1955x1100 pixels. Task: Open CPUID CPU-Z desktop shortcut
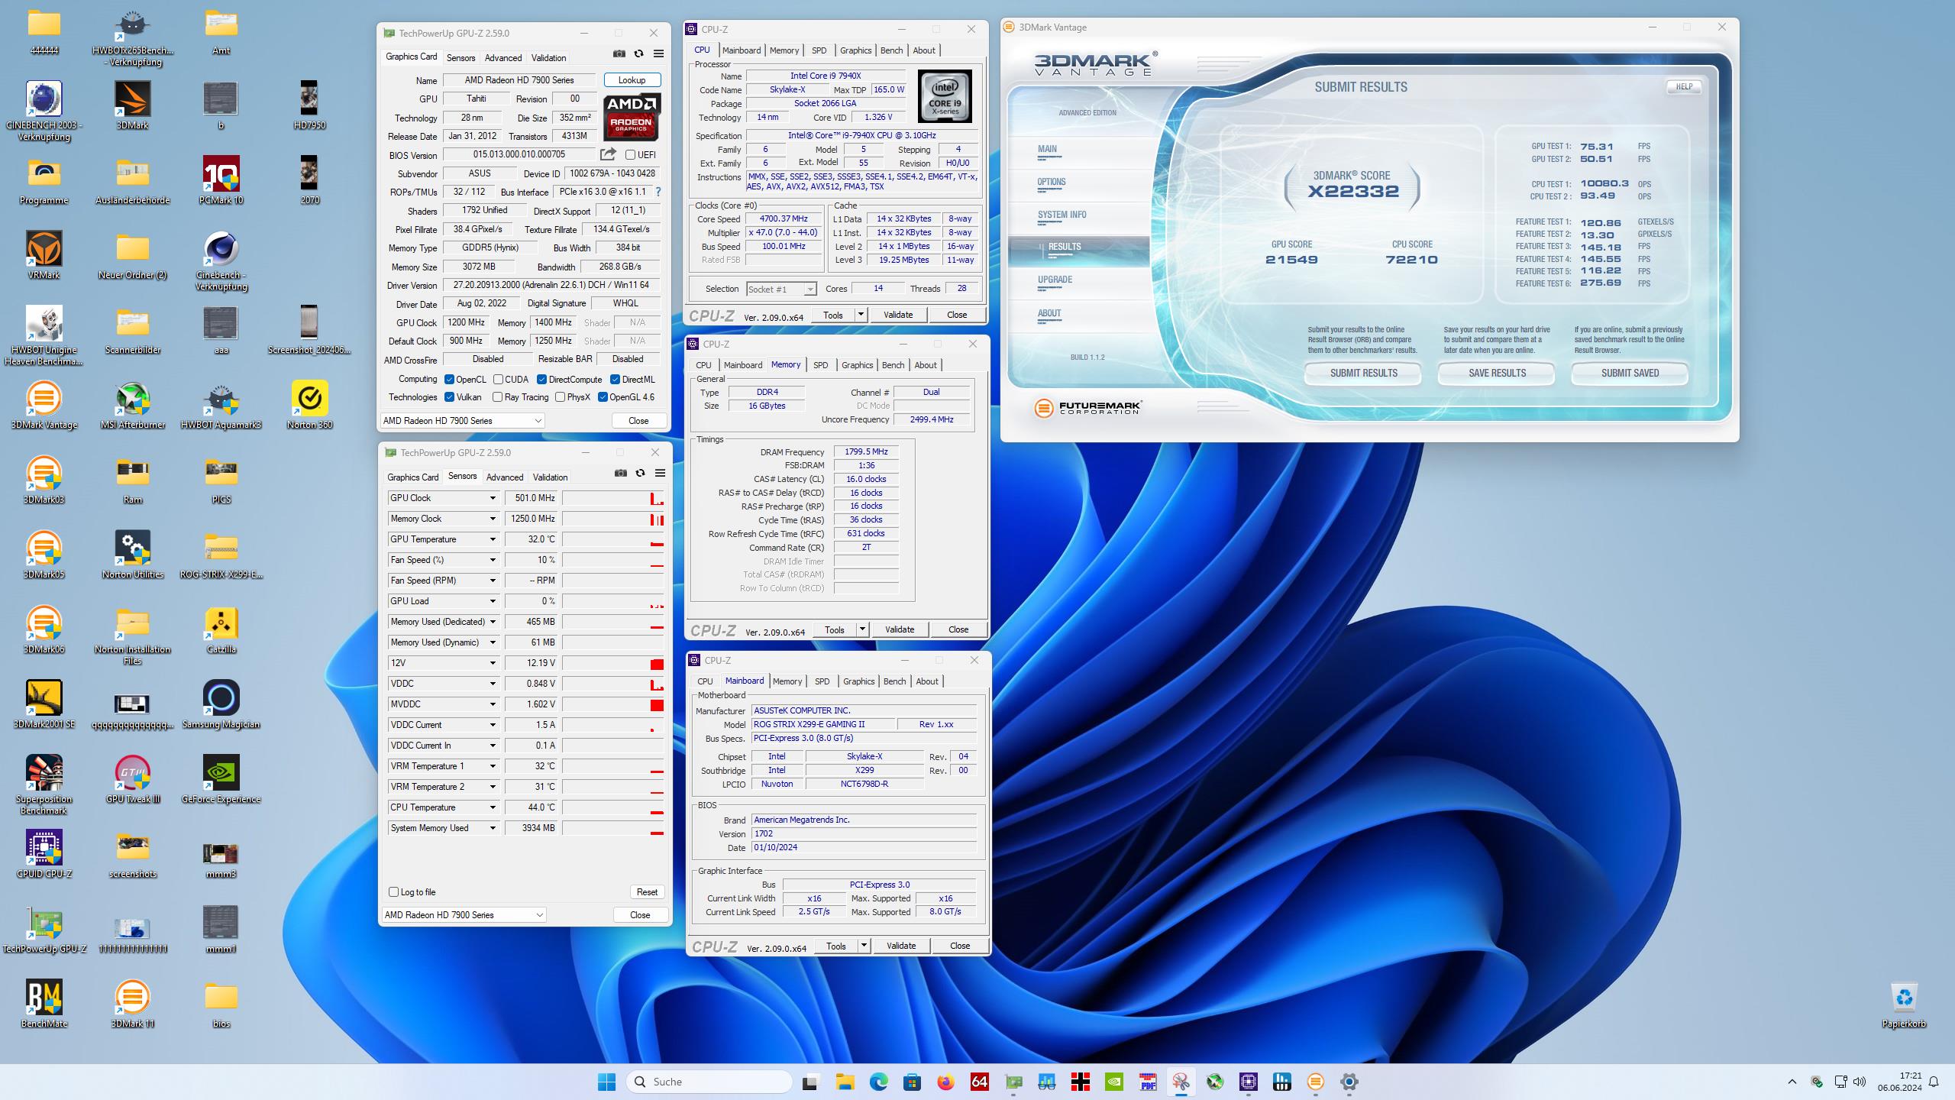pos(44,855)
